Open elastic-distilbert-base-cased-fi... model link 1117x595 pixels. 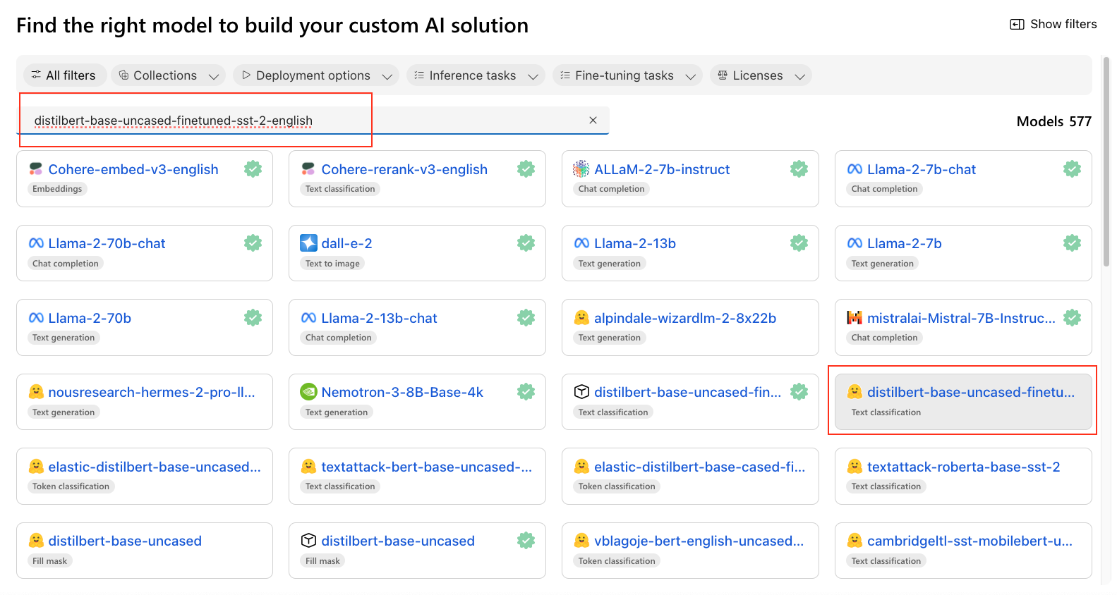[699, 467]
